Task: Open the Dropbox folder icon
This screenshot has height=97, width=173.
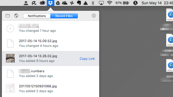Action: [8, 16]
